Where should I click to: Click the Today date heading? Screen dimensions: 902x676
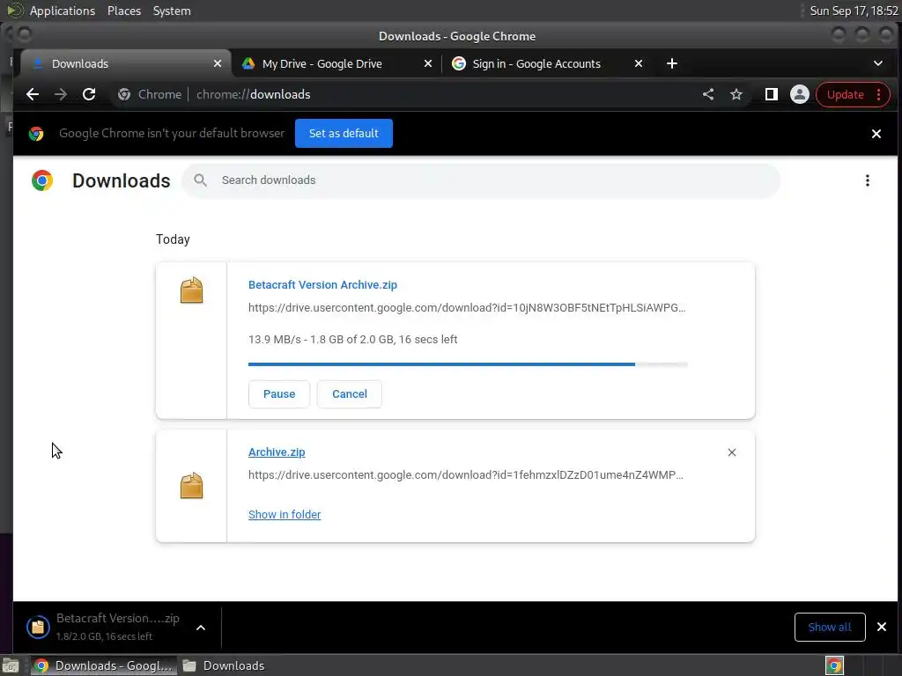[x=173, y=239]
